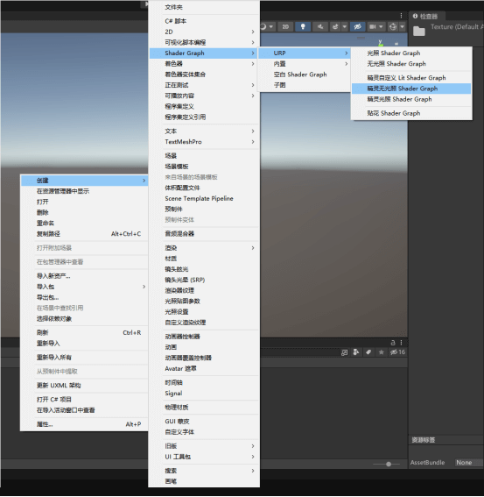The width and height of the screenshot is (484, 497).
Task: Toggle hidden packages count 16 button
Action: [x=397, y=352]
